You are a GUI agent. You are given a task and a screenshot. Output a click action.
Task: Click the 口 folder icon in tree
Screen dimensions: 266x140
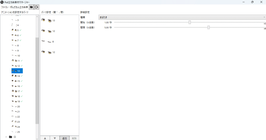click(x=11, y=137)
